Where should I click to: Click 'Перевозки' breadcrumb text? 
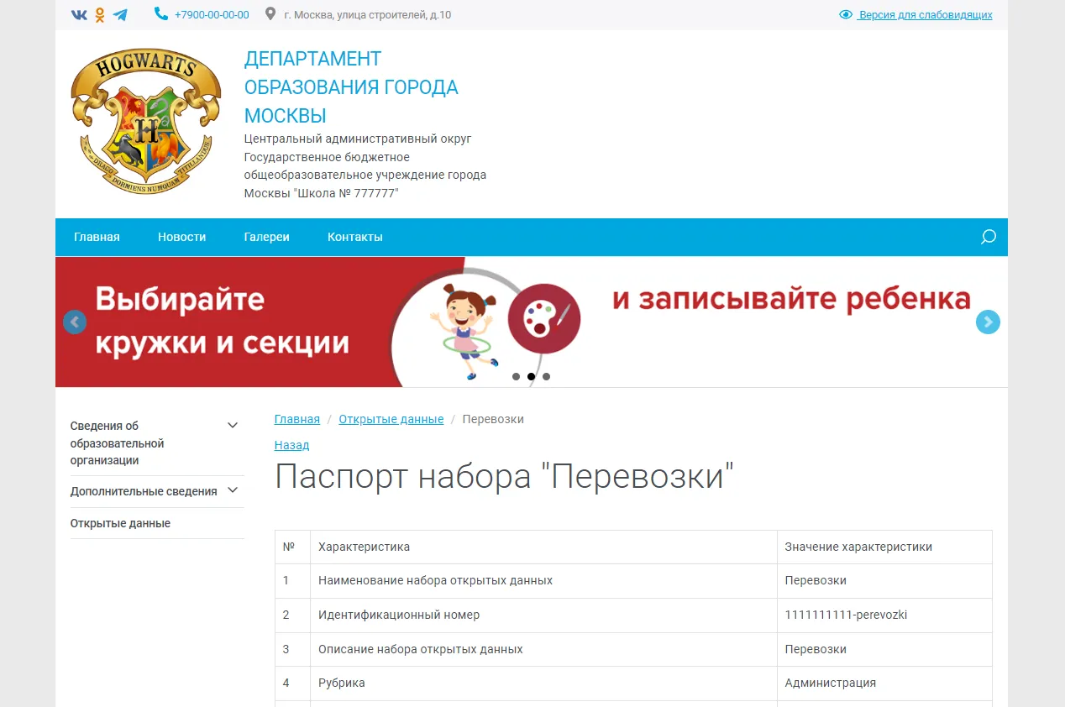coord(493,419)
